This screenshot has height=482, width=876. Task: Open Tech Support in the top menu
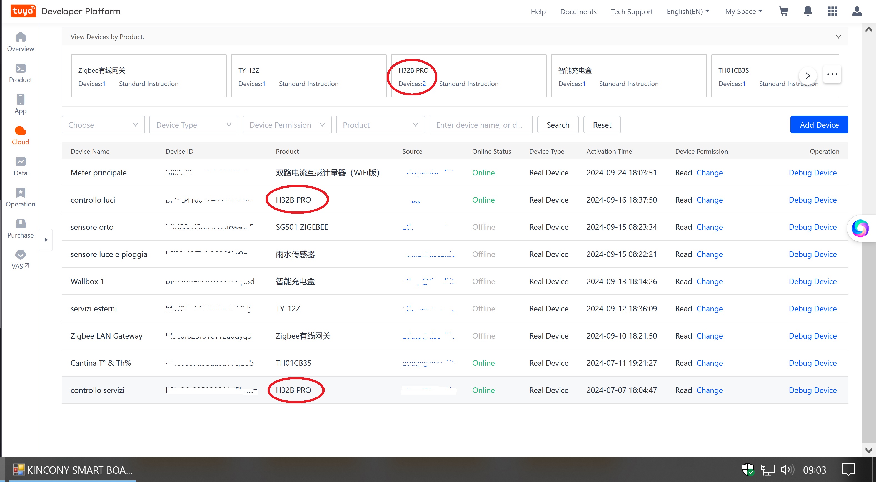pos(632,12)
